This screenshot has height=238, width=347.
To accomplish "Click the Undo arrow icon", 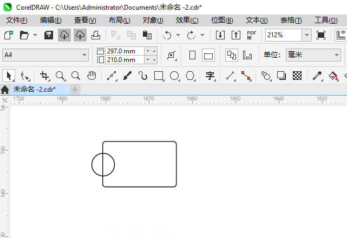I will (167, 35).
